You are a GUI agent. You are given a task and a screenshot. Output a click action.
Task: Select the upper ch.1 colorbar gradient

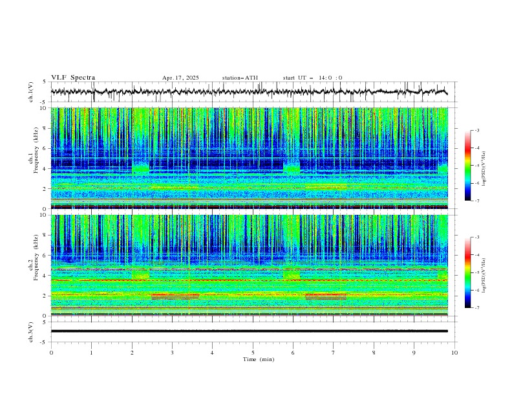(467, 166)
